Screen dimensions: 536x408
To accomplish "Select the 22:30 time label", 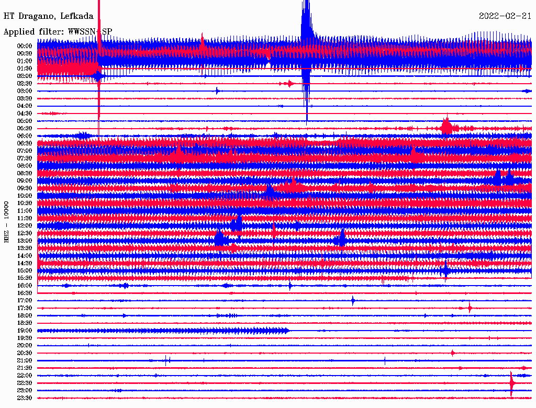I will pyautogui.click(x=25, y=383).
